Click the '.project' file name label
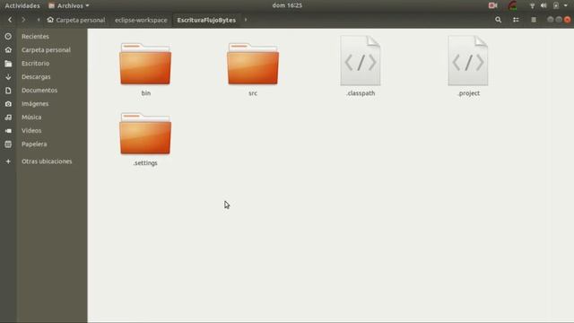 (468, 93)
